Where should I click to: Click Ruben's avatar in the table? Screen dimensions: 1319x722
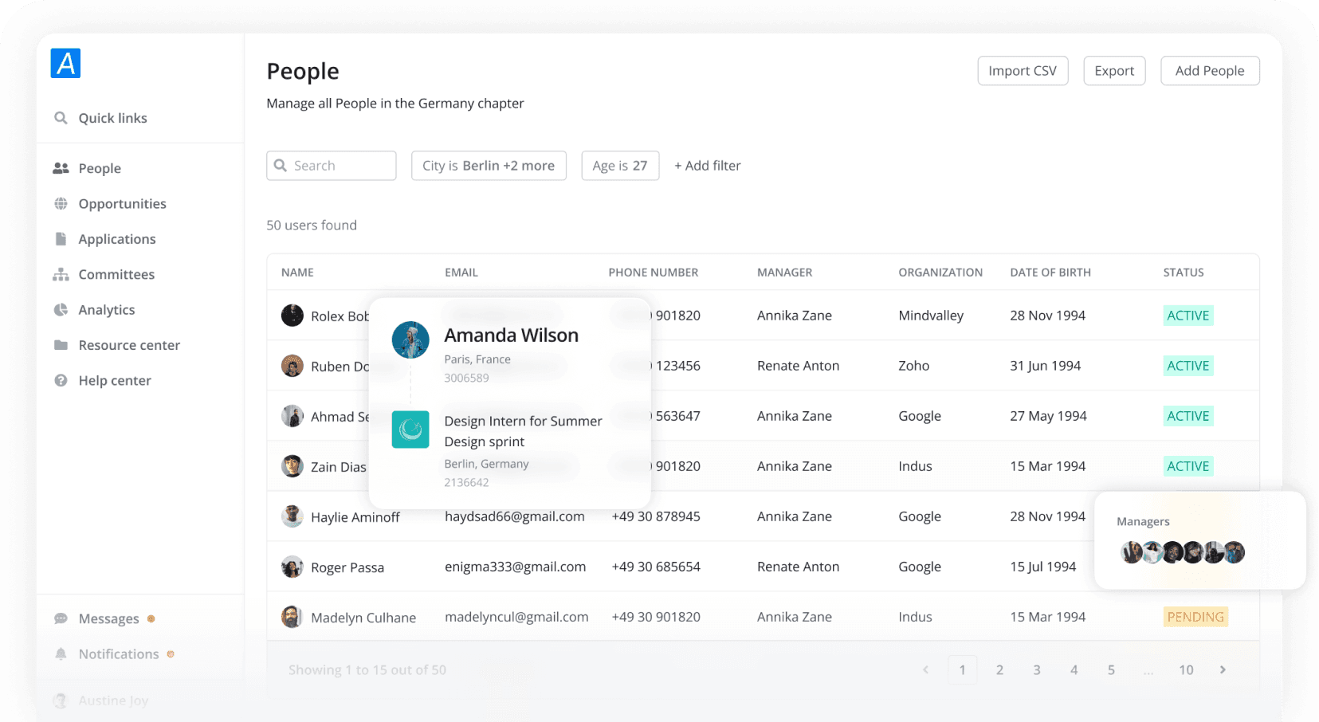tap(292, 366)
